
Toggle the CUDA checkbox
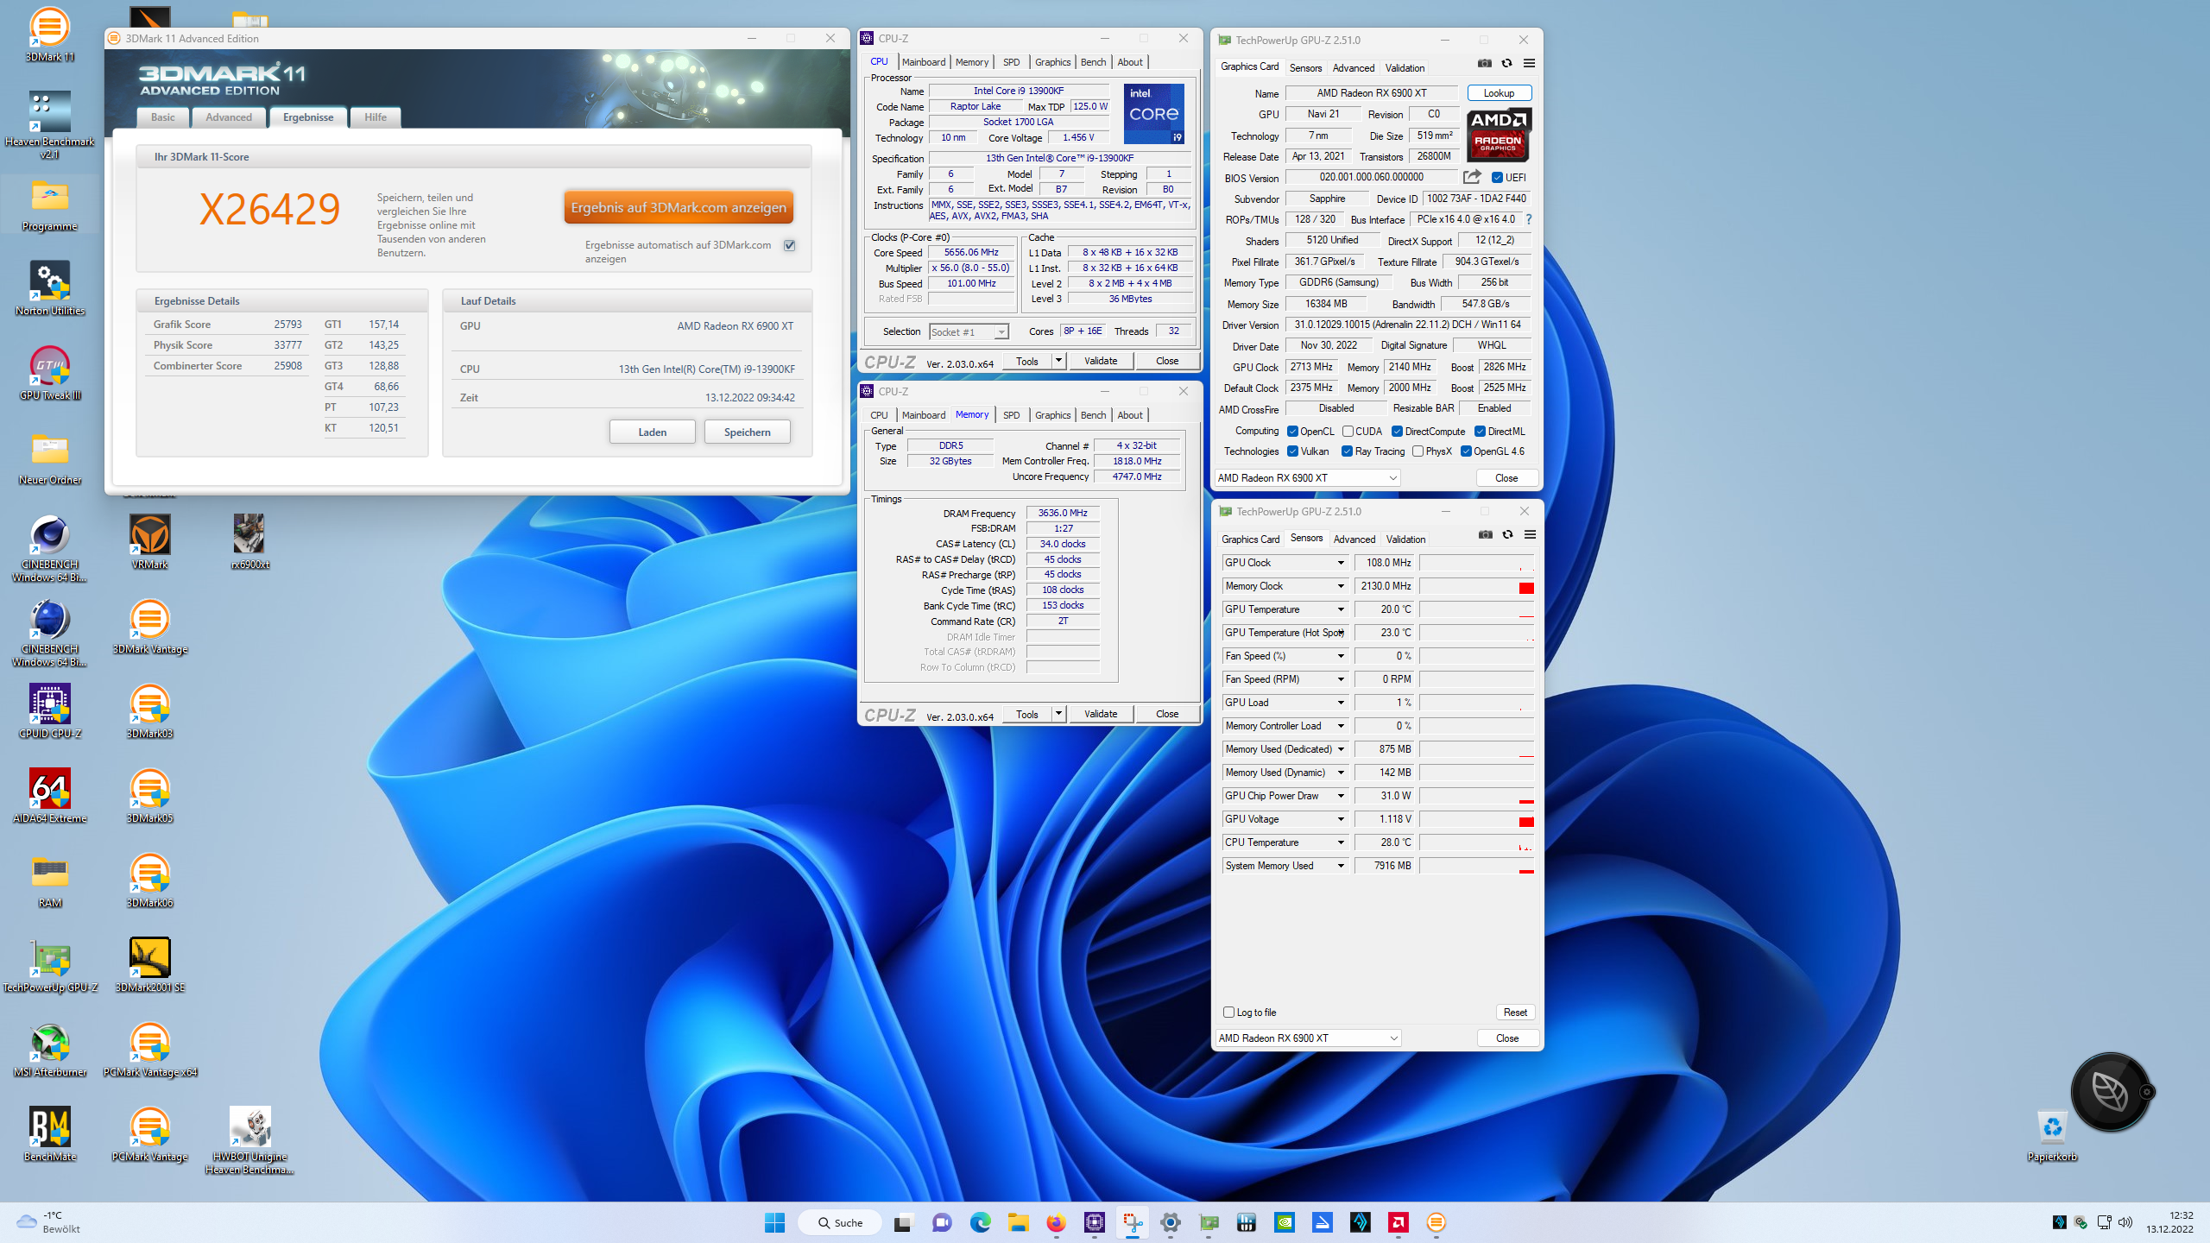(1348, 432)
